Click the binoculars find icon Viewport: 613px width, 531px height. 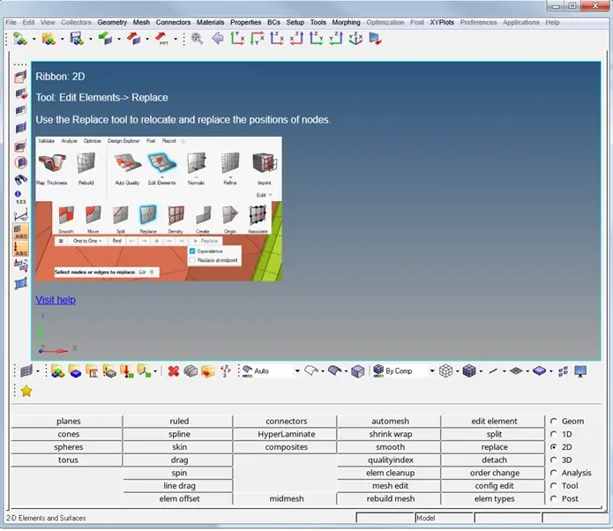coord(21,180)
